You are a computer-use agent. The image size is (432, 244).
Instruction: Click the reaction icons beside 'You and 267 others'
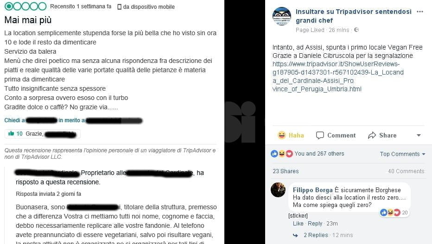point(281,154)
